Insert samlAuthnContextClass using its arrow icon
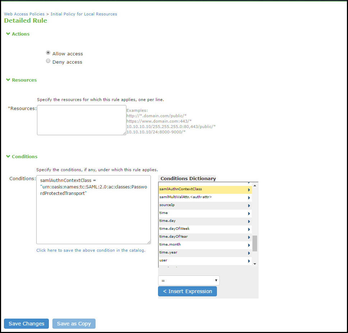Viewport: 348px width, 333px height. 249,189
